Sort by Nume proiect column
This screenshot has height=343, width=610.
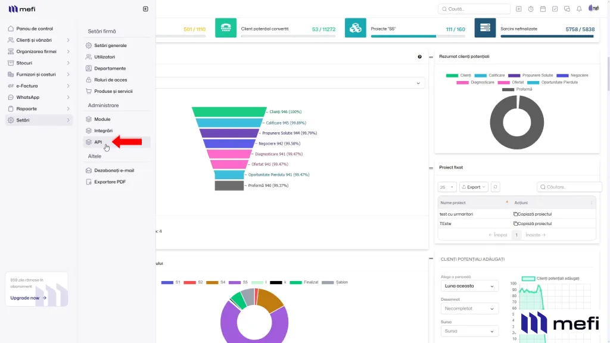pos(474,202)
